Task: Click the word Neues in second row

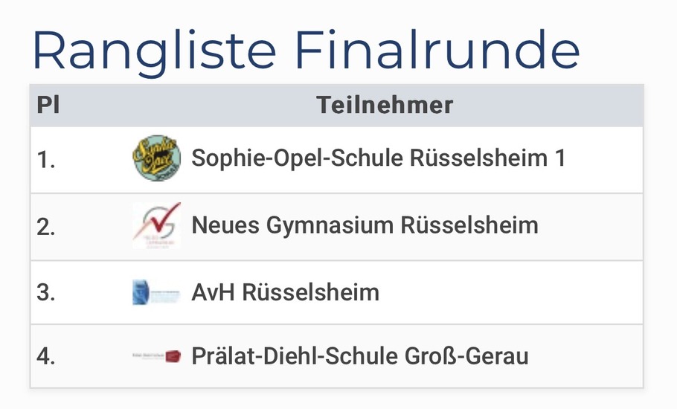Action: [225, 225]
